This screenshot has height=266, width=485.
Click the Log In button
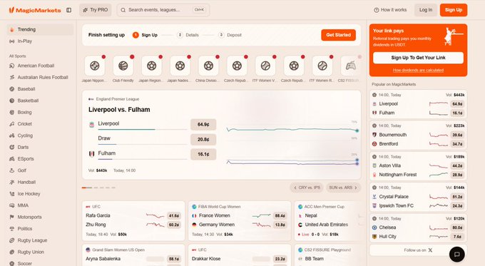pyautogui.click(x=426, y=10)
